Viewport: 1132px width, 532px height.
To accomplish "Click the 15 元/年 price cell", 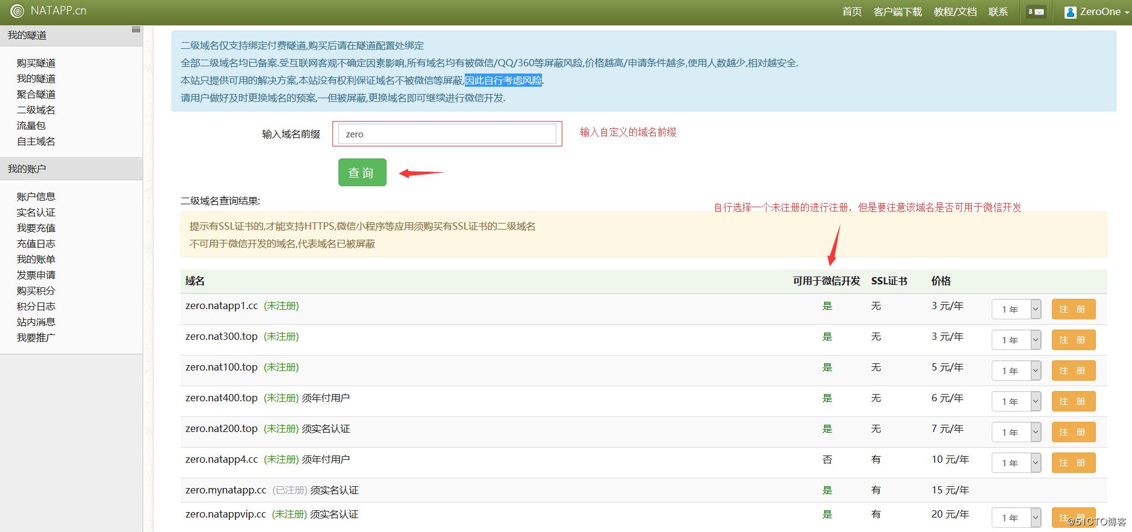I will tap(950, 490).
